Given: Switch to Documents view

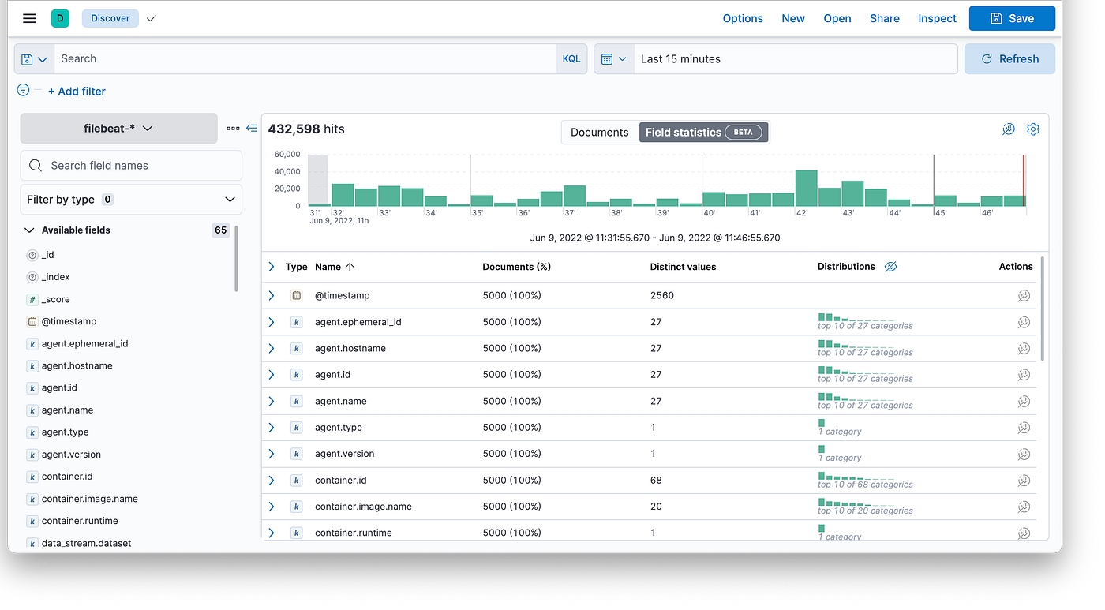Looking at the screenshot, I should point(599,133).
